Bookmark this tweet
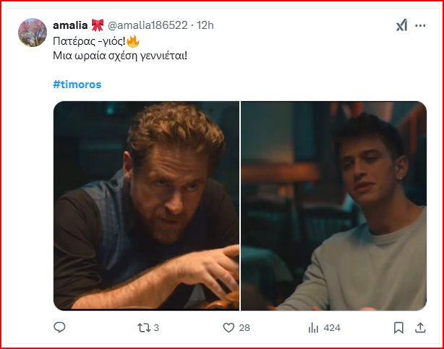This screenshot has width=444, height=349. [398, 327]
